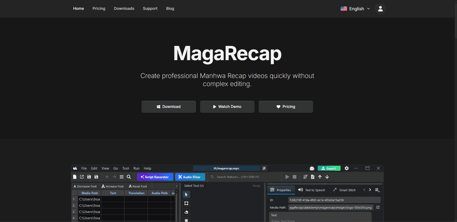
Task: Switch to the Text to Speech tab
Action: coord(311,190)
